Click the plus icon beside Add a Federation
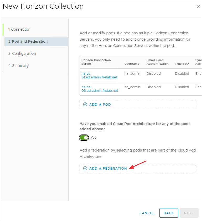This screenshot has height=221, width=202. 85,168
